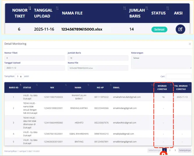The height and width of the screenshot is (156, 194).
Task: Click phone number 089876543210
Action: (x=101, y=134)
